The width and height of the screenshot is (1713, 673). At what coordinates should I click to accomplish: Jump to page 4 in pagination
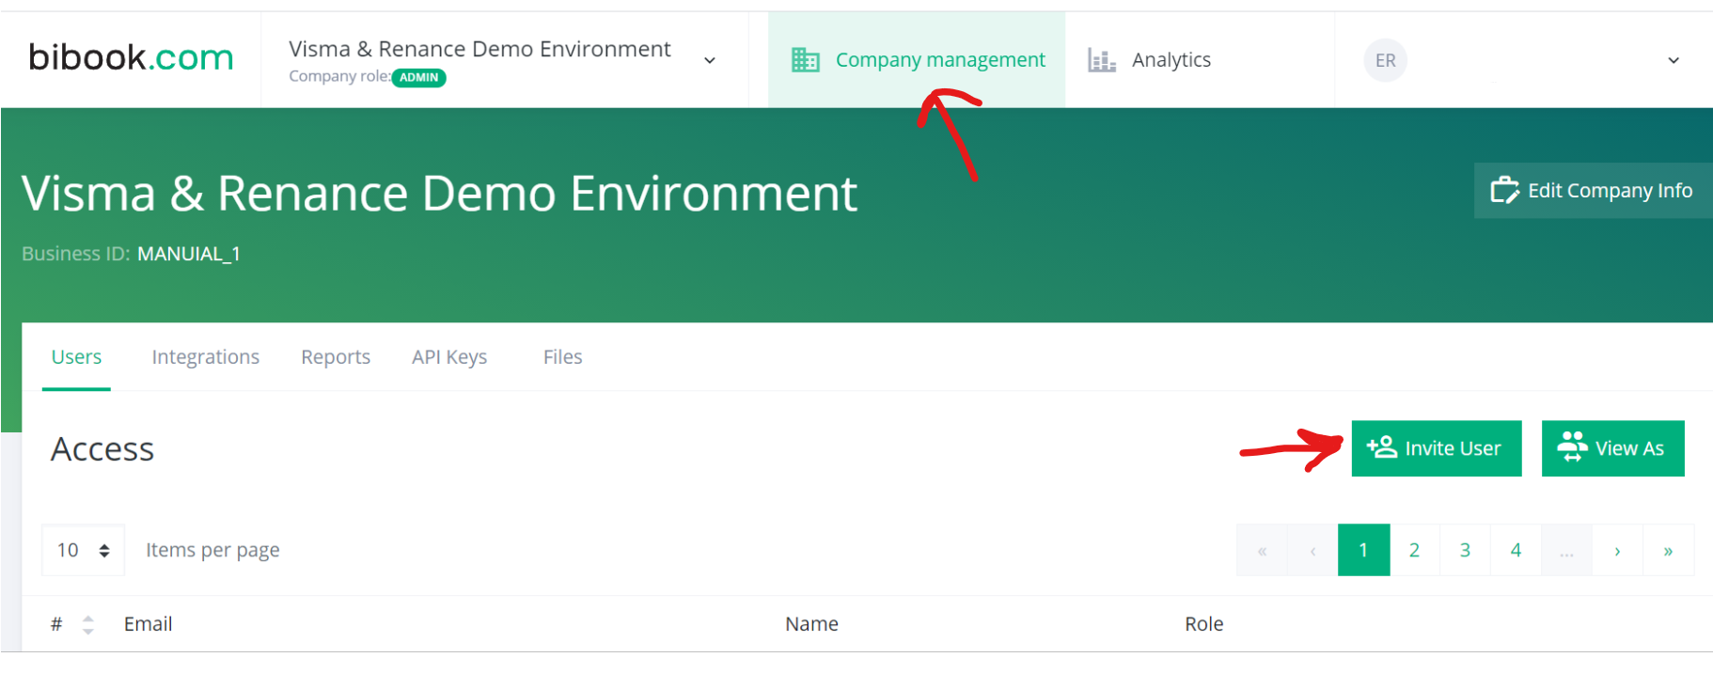tap(1516, 550)
